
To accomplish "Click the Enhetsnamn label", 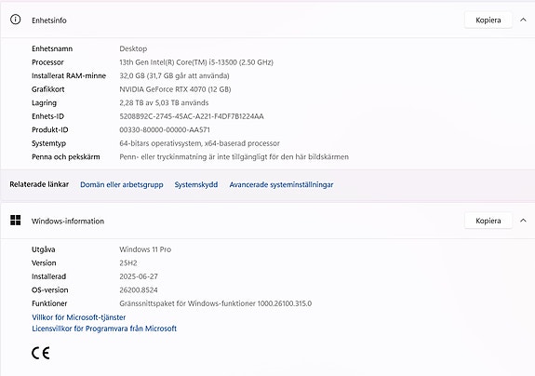I will point(52,48).
